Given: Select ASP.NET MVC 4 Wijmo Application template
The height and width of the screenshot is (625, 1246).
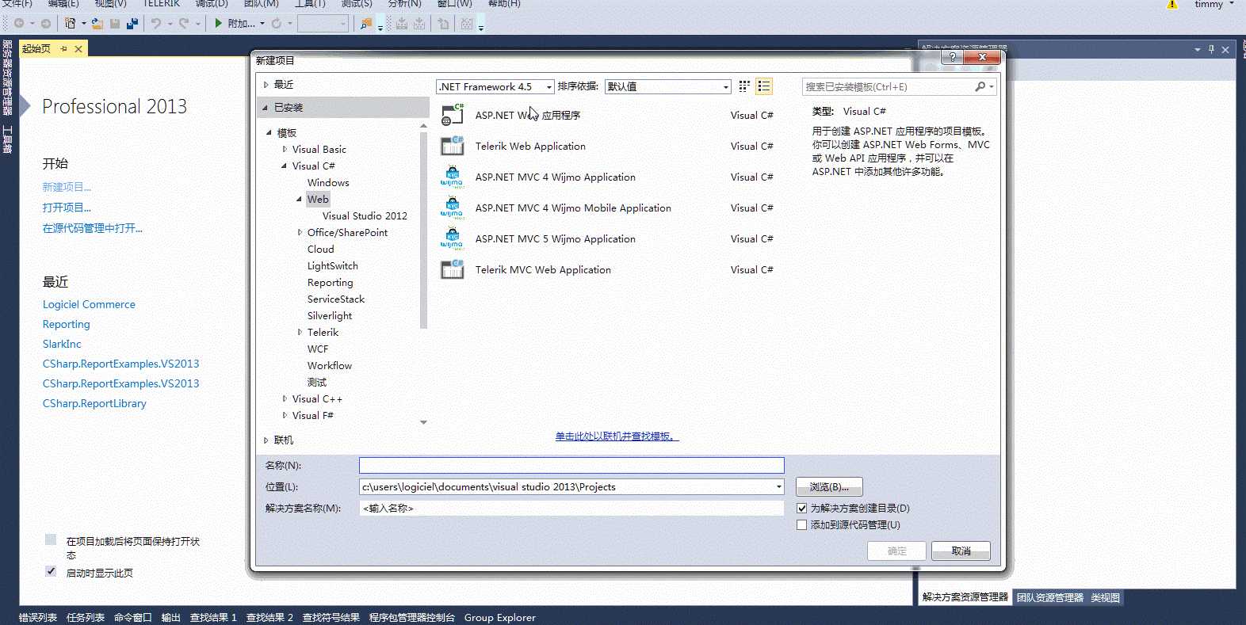Looking at the screenshot, I should [x=606, y=177].
